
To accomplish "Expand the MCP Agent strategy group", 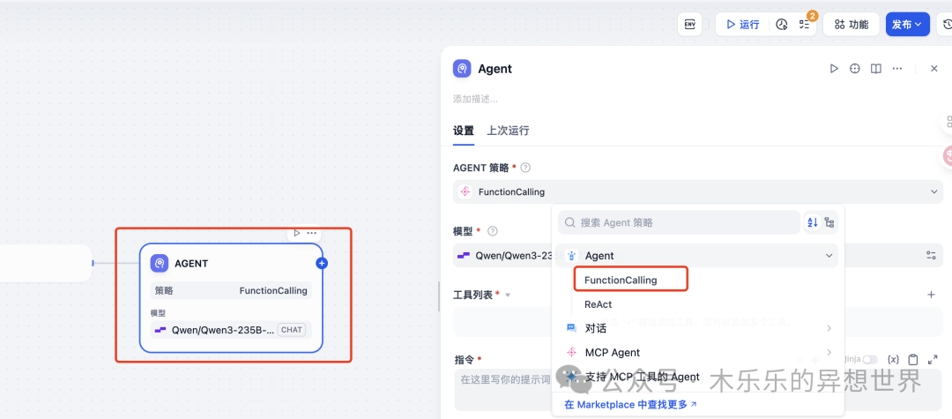I will [x=696, y=352].
